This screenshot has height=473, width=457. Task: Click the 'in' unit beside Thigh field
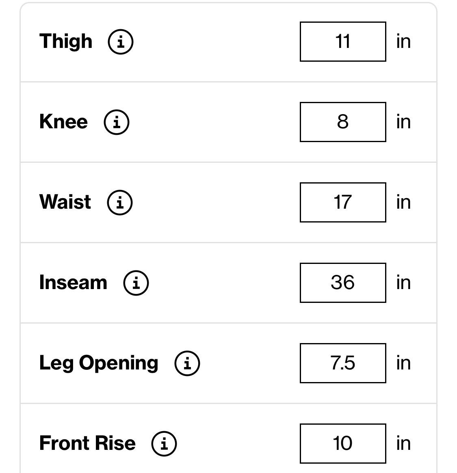(403, 42)
